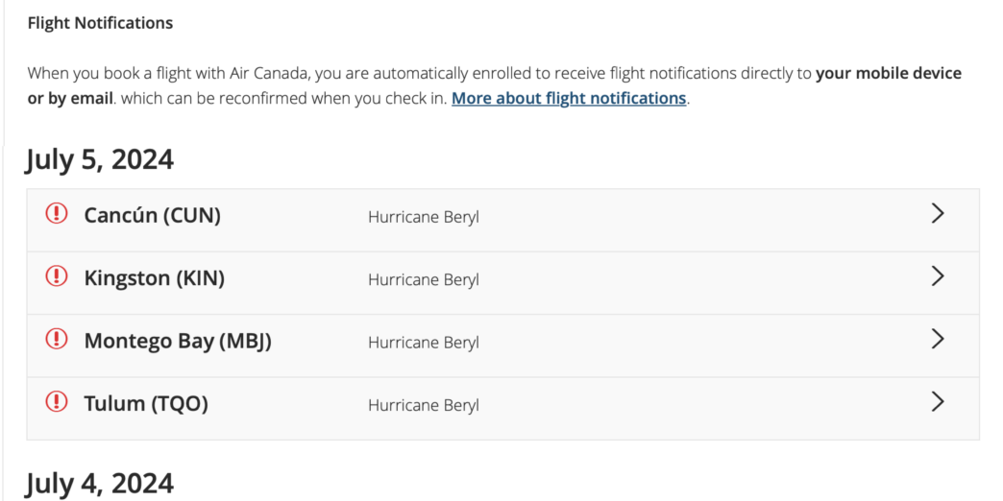The image size is (1003, 501).
Task: Select the Kingston (KIN) destination label
Action: (154, 278)
